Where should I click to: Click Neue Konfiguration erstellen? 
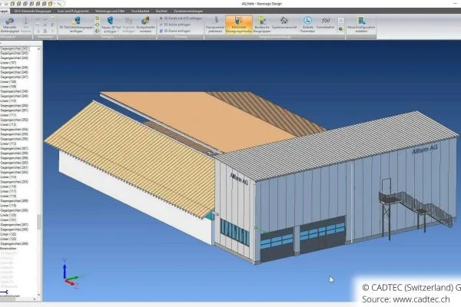361,25
